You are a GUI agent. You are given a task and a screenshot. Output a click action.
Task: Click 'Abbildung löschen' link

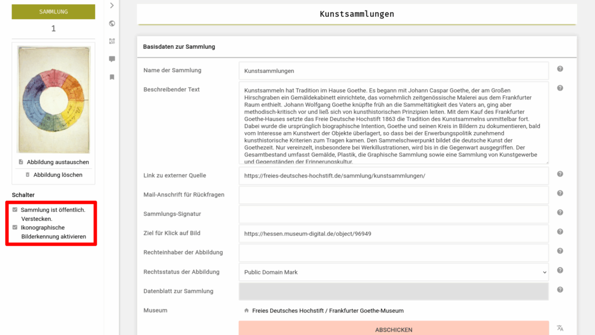(58, 174)
